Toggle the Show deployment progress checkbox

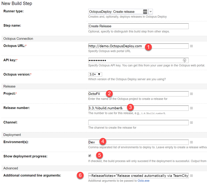click(x=90, y=156)
